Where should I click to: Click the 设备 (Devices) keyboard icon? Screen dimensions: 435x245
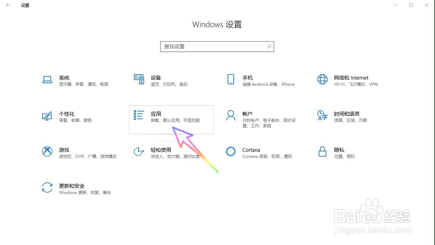(139, 80)
